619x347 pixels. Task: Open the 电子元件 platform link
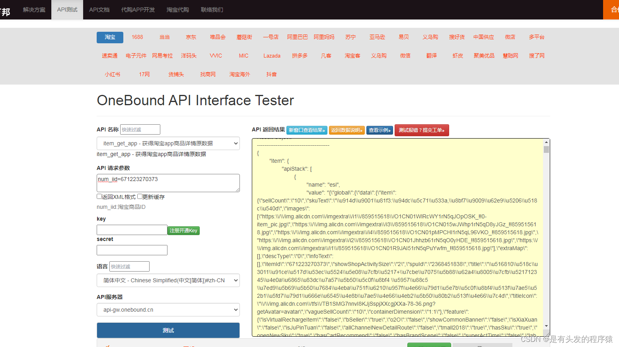136,56
